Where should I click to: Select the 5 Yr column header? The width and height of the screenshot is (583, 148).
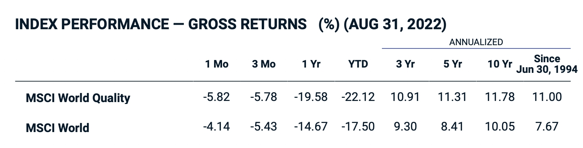click(453, 64)
